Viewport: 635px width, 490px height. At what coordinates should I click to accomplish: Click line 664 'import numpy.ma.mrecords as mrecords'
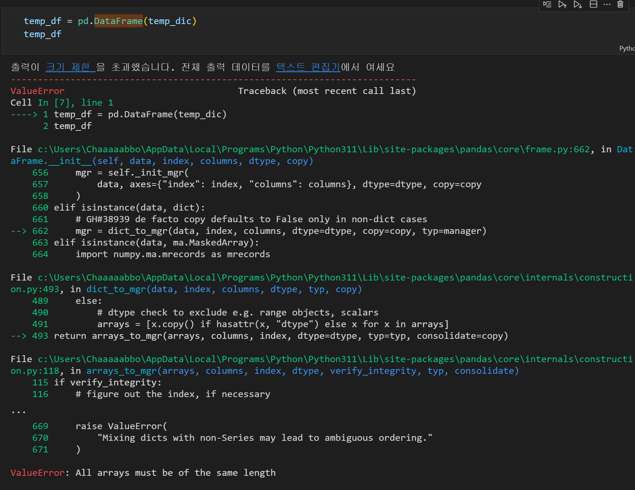(173, 254)
